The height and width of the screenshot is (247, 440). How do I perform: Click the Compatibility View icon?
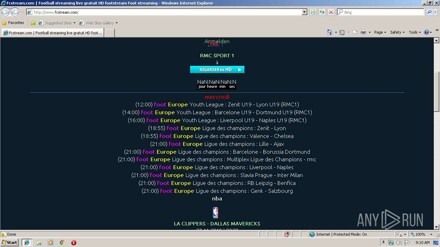[x=313, y=12]
